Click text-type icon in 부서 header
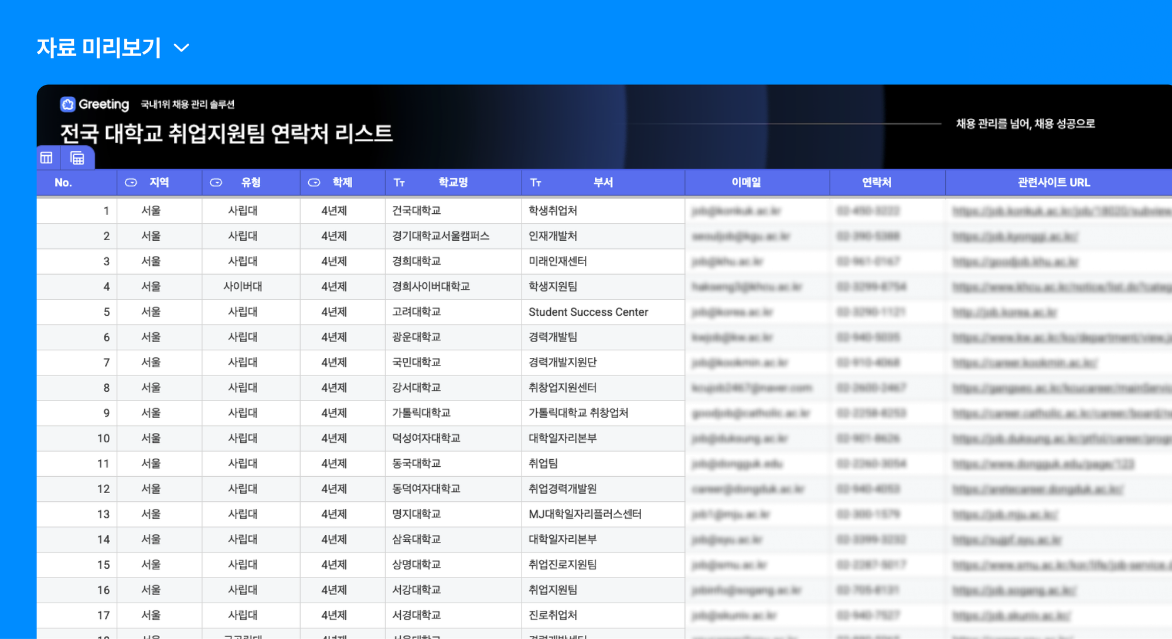Screen dimensions: 1172x639 point(536,183)
